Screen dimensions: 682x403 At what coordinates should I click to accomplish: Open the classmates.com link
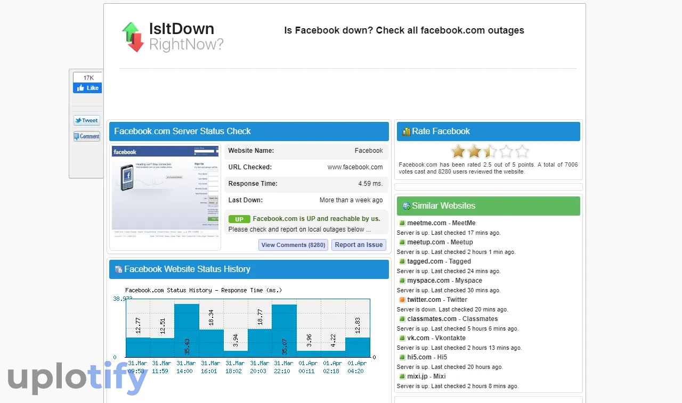(x=432, y=319)
